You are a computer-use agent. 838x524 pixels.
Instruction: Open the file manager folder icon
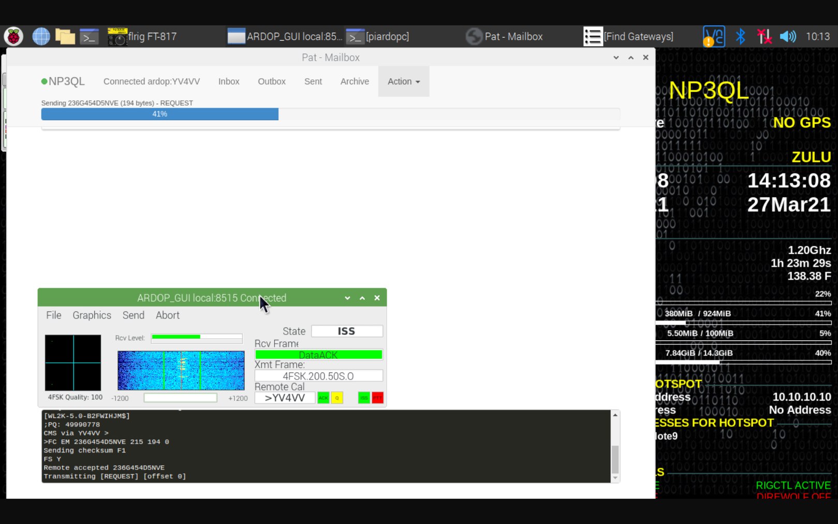tap(65, 36)
